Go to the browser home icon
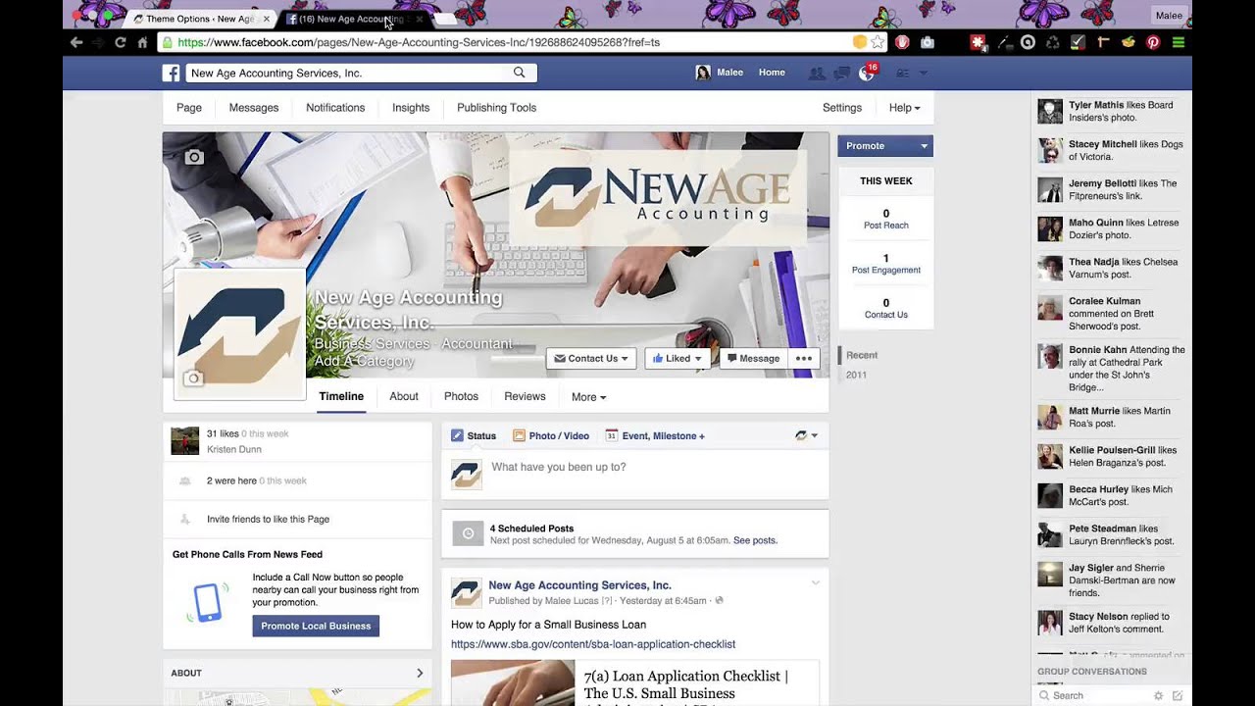The image size is (1255, 706). click(x=142, y=42)
